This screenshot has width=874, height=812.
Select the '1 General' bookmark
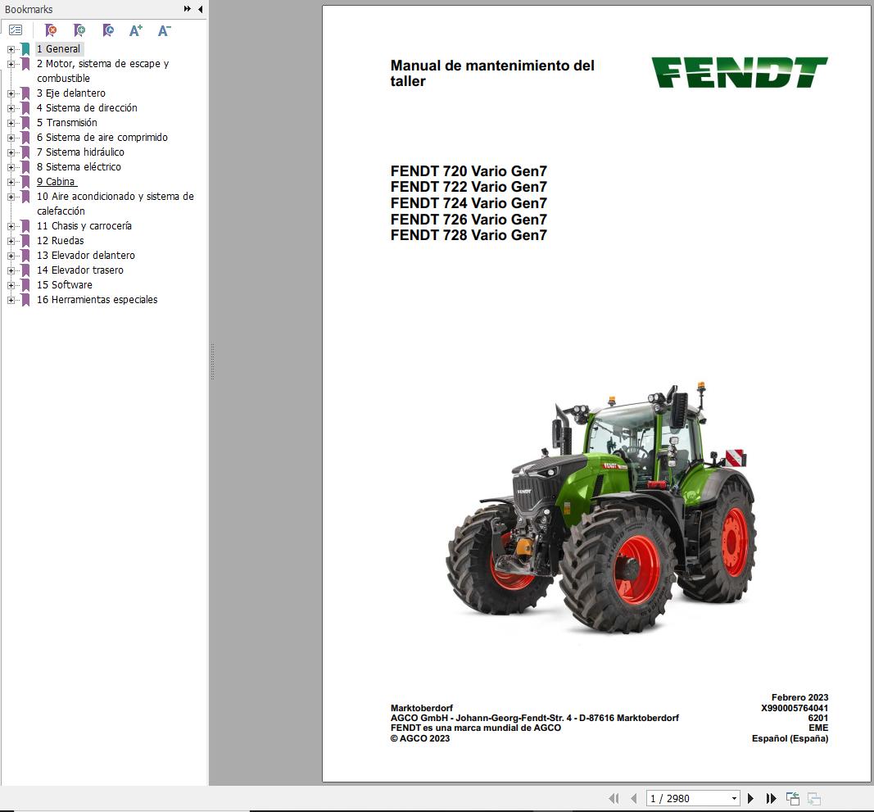coord(58,49)
